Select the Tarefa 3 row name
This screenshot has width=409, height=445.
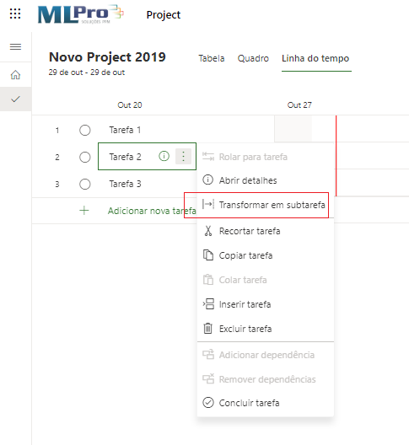tap(125, 184)
